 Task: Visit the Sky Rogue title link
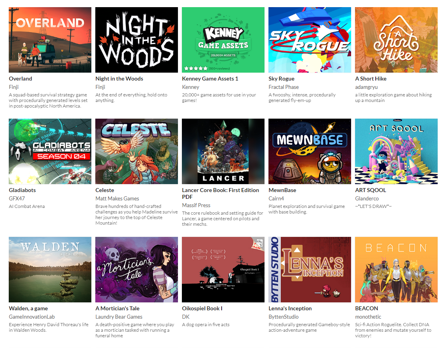tap(281, 79)
